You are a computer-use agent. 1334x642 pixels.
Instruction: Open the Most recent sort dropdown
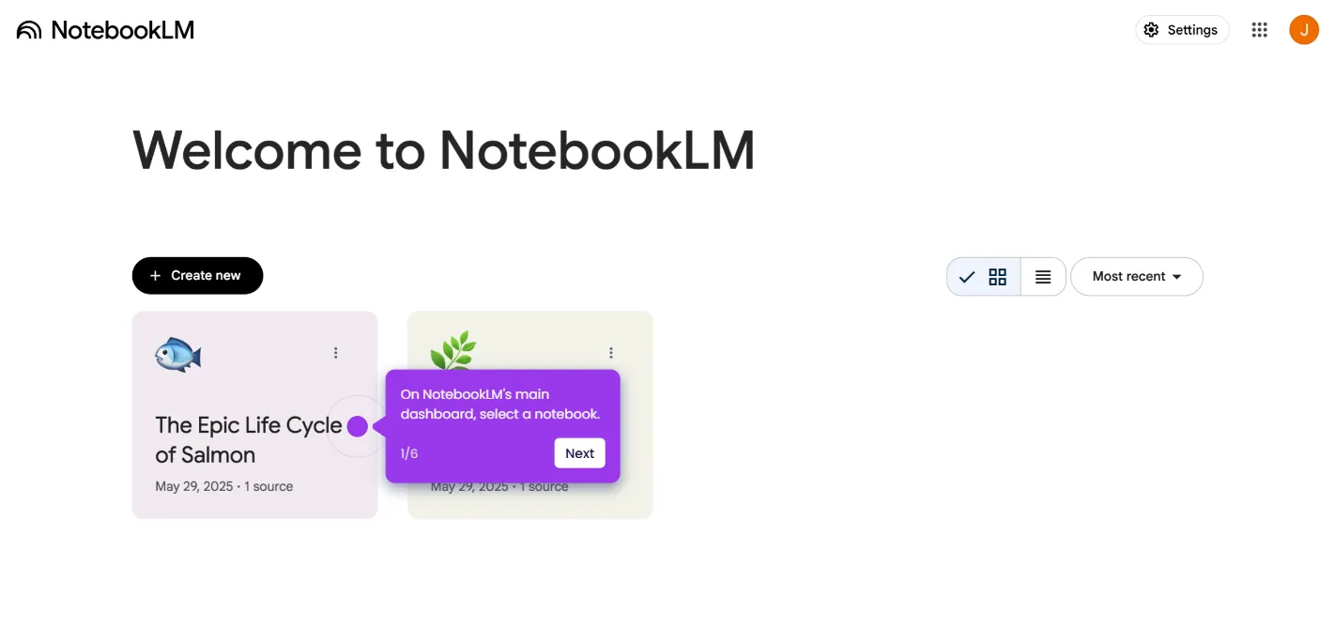[1137, 277]
